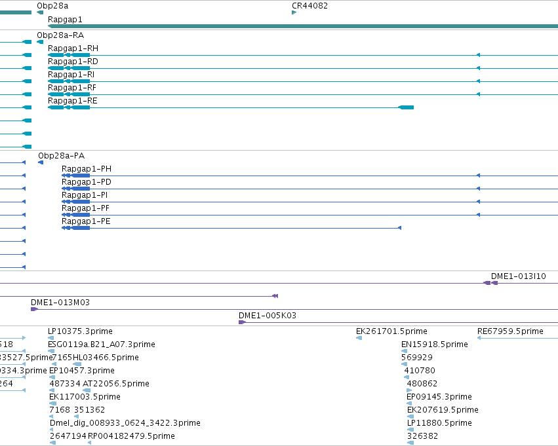Click the DME1-005K03 clone label
Screen dimensions: 558x446
tap(268, 316)
